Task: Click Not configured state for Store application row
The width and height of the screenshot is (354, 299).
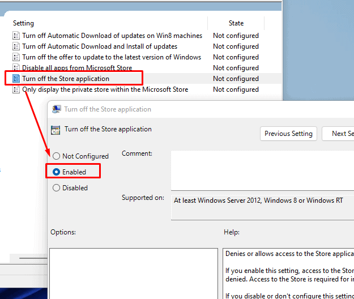Action: pos(236,79)
